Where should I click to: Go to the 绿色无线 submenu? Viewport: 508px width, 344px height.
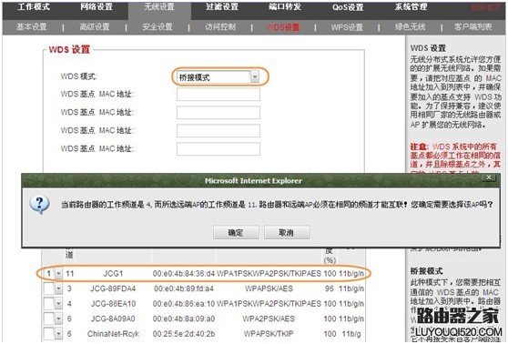(x=410, y=27)
